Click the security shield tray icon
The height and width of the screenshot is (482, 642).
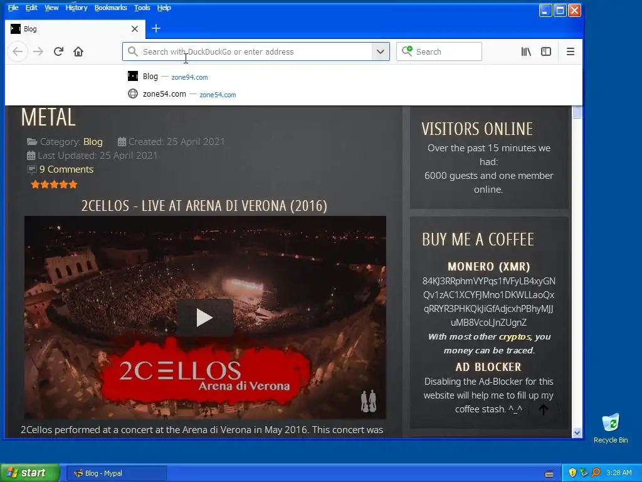(572, 473)
